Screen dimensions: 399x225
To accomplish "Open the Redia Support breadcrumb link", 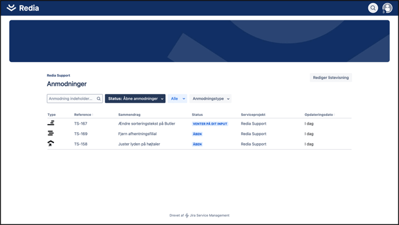I will 58,75.
